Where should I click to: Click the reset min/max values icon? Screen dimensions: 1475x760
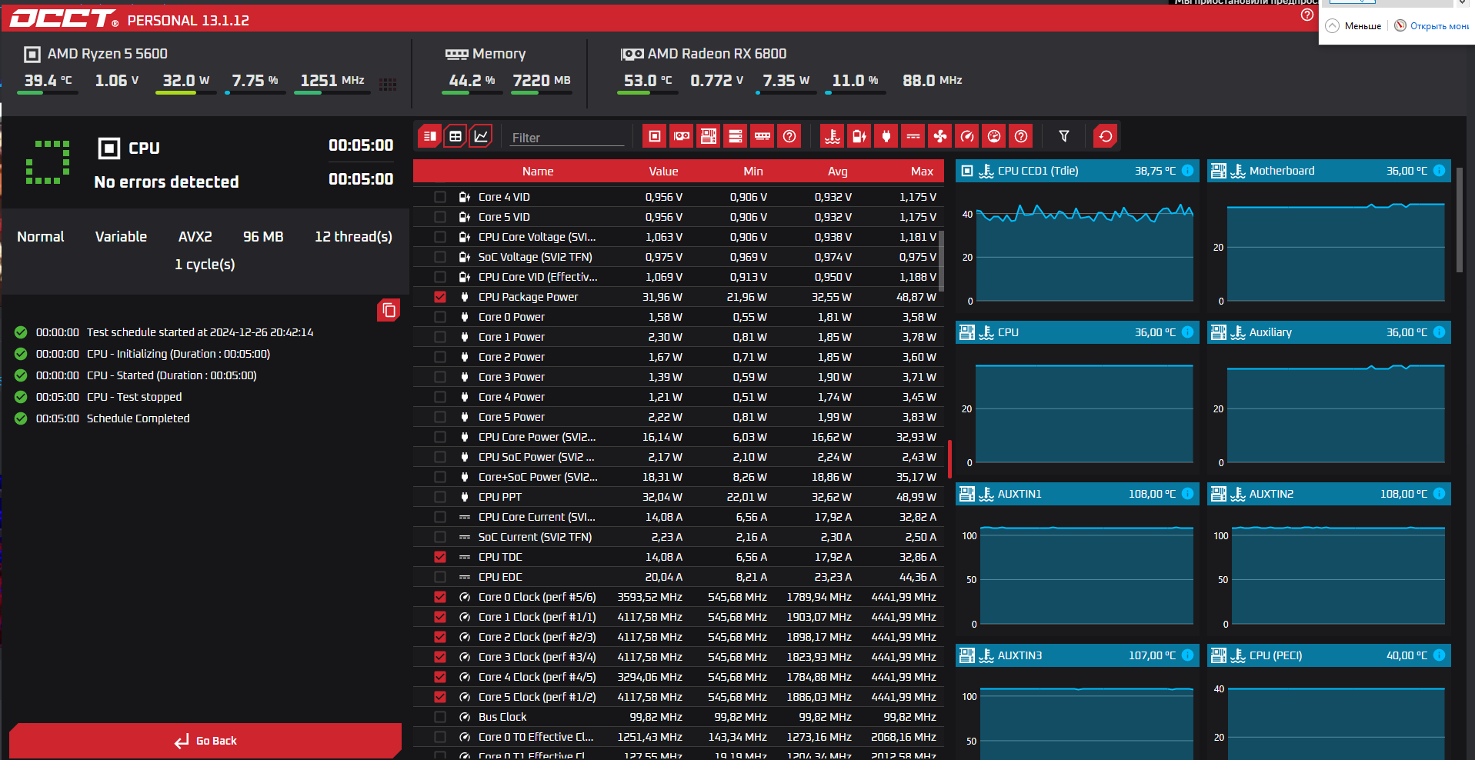point(1106,136)
